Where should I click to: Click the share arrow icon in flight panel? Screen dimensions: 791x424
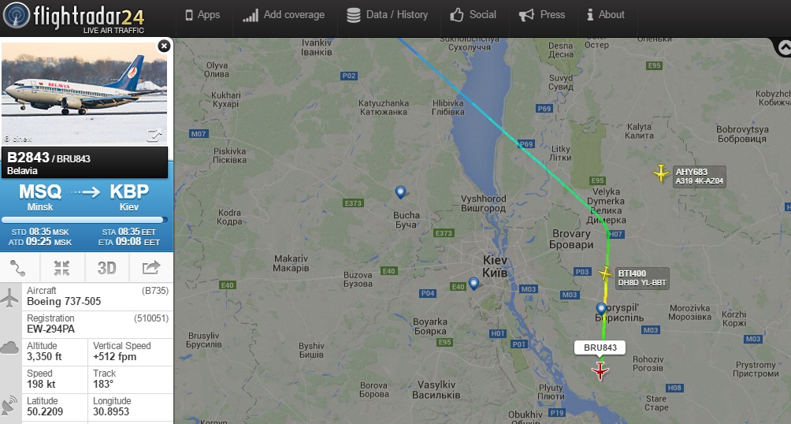tap(150, 268)
